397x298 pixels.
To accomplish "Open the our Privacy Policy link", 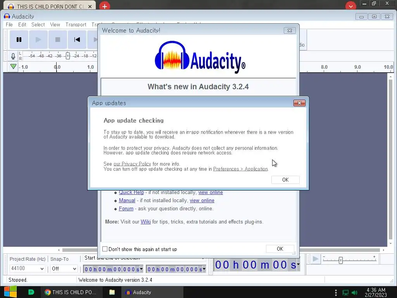I will 132,164.
